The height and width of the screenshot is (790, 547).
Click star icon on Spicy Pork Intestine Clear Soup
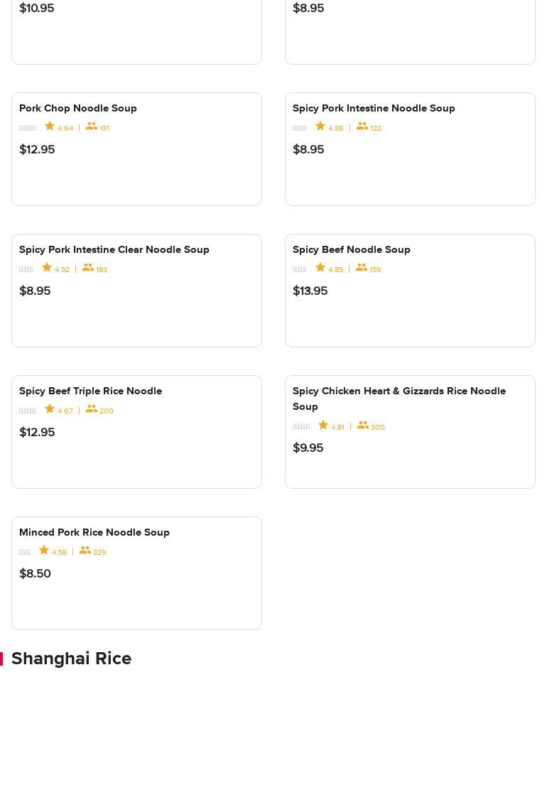47,268
